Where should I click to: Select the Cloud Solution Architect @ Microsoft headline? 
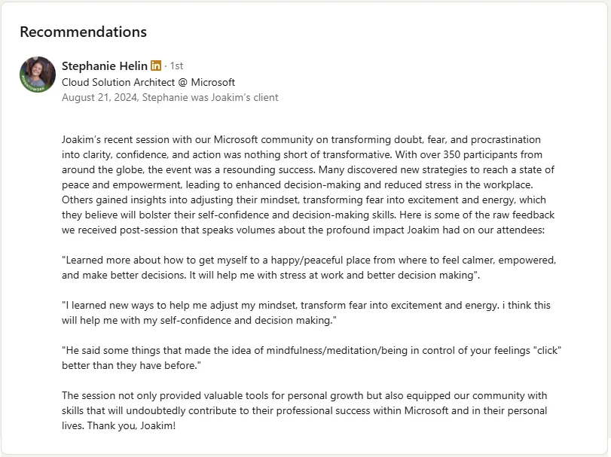(148, 82)
